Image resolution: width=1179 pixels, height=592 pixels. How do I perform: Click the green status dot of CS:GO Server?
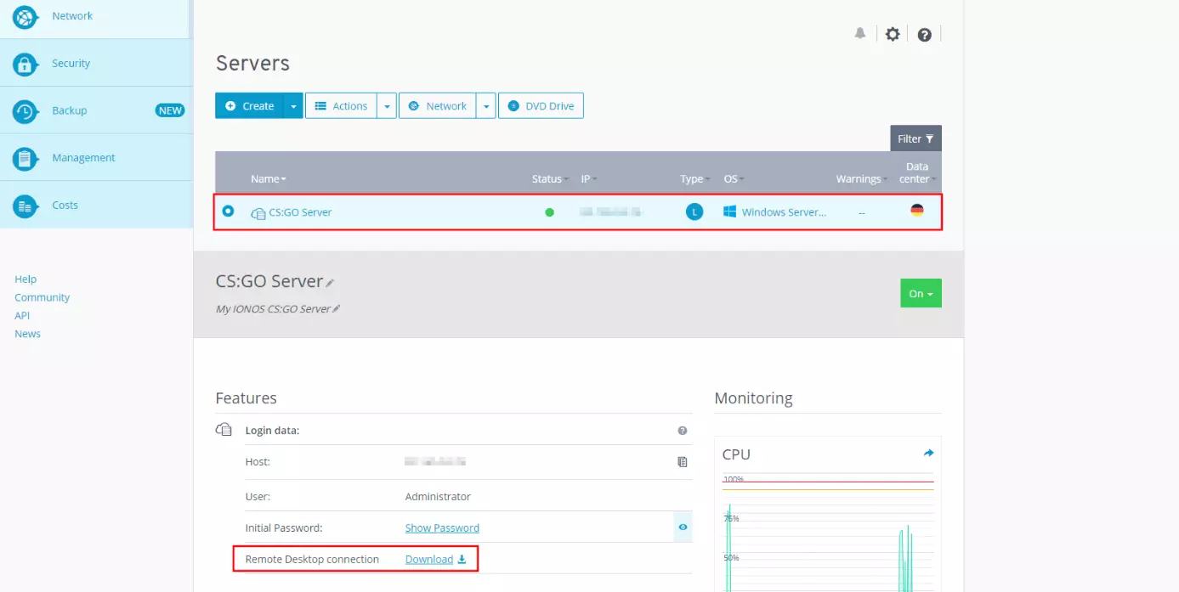pos(549,212)
